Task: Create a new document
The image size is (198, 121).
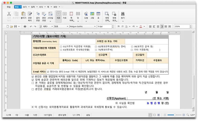Action: tap(8, 27)
